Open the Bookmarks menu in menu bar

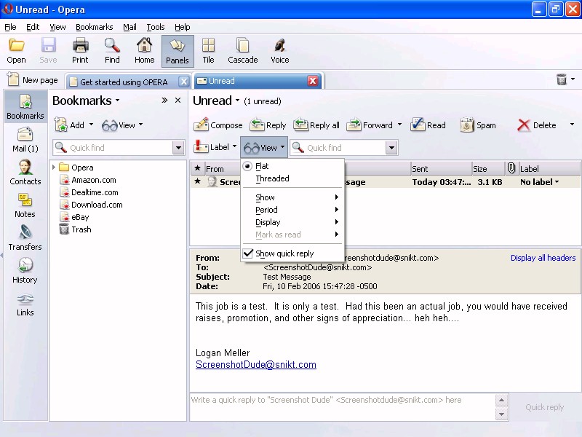pyautogui.click(x=94, y=27)
